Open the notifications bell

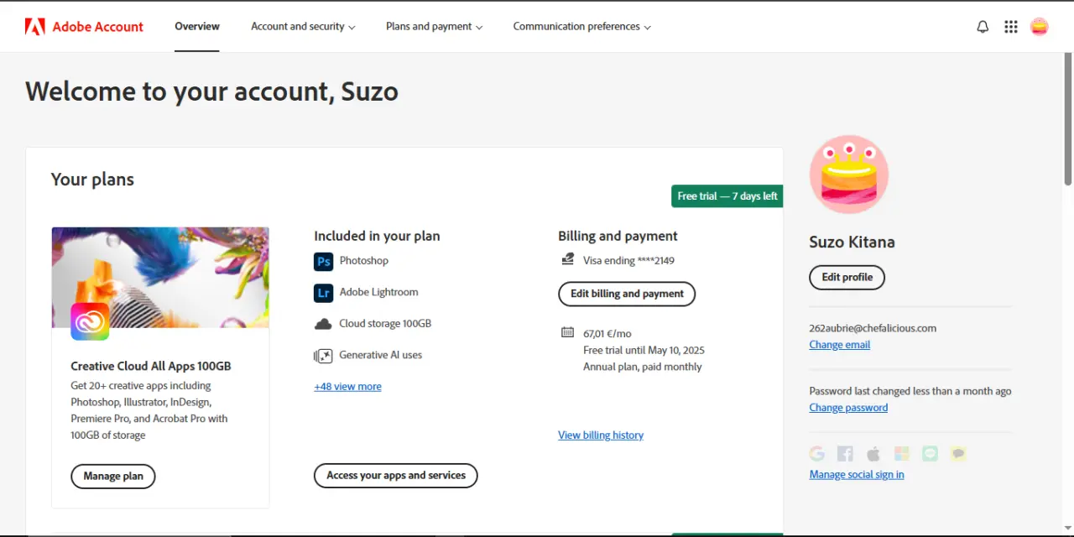point(983,27)
